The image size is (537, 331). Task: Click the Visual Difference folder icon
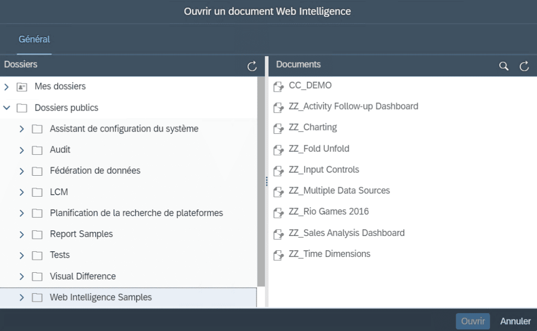37,276
